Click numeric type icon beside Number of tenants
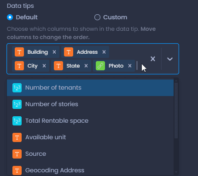 coord(17,88)
